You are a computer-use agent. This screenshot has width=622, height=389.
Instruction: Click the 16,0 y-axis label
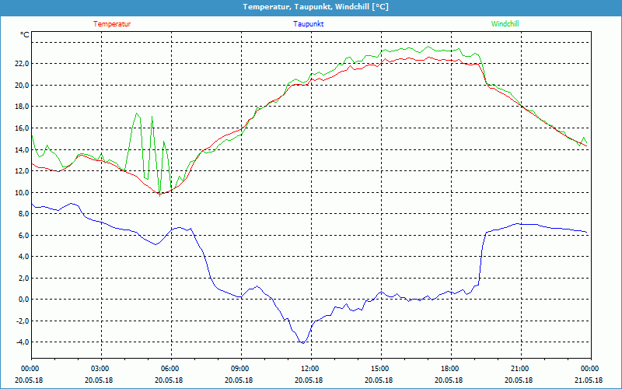click(x=21, y=128)
